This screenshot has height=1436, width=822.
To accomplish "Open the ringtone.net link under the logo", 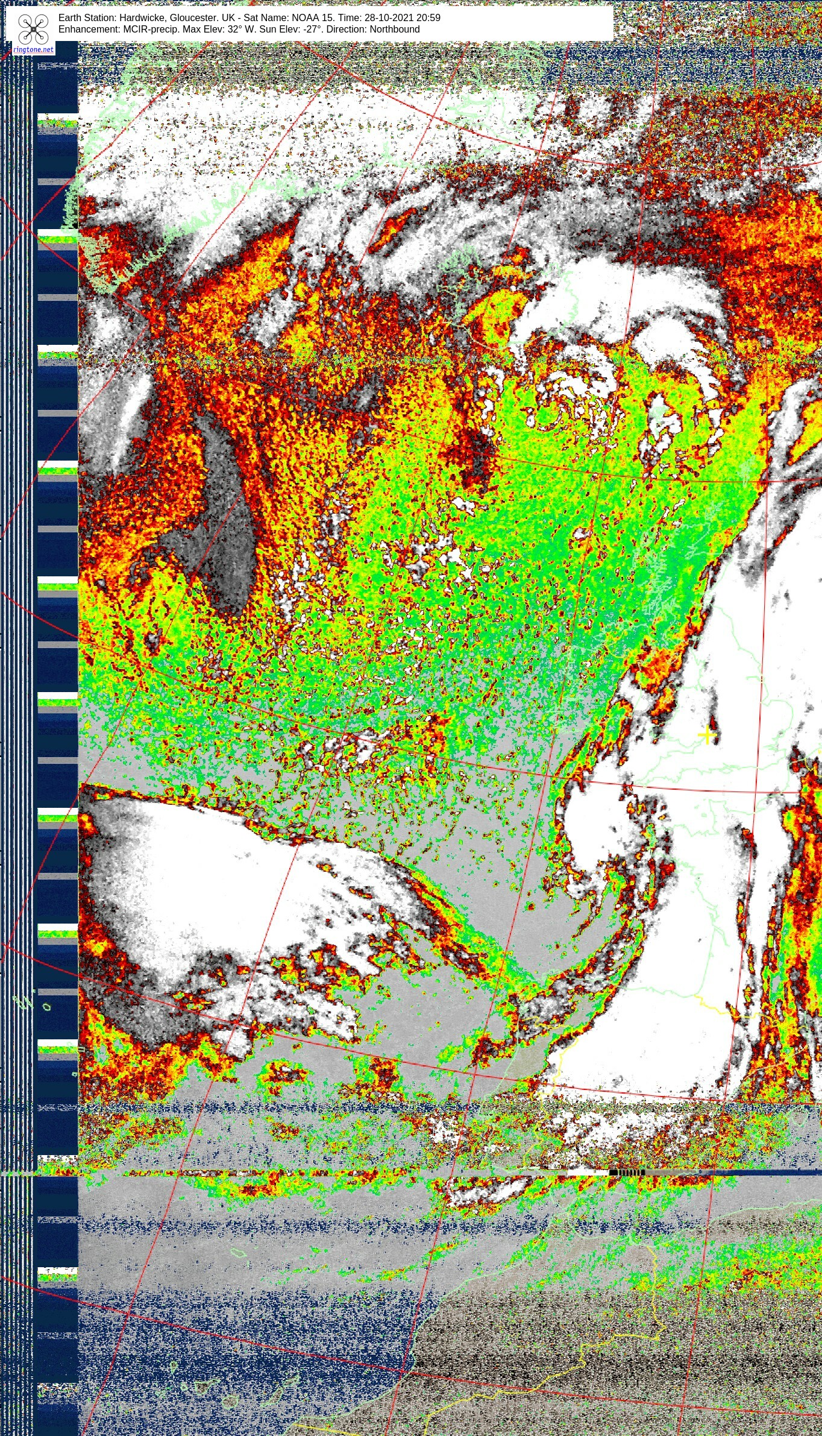I will click(34, 49).
